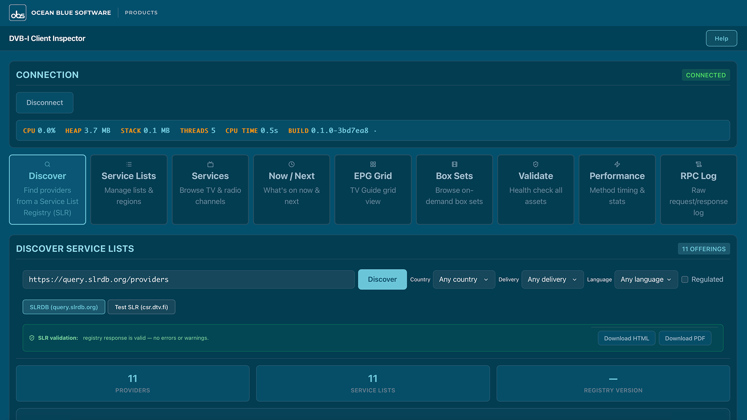The width and height of the screenshot is (747, 420).
Task: Click the CPU 0.0% stat
Action: click(x=39, y=131)
